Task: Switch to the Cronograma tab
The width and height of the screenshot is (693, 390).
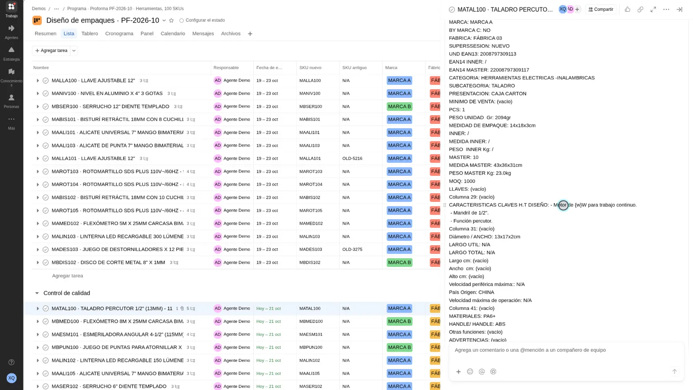Action: click(x=119, y=33)
